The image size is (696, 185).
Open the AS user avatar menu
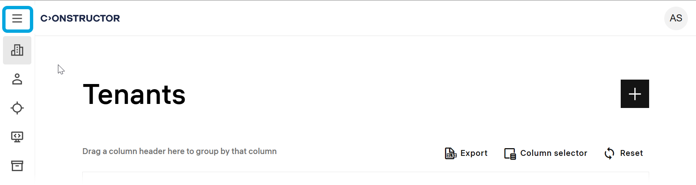pyautogui.click(x=676, y=18)
